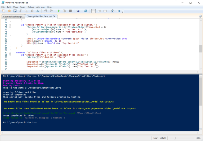Click the 'Creation completed' console line
This screenshot has height=141, width=203.
pyautogui.click(x=14, y=95)
